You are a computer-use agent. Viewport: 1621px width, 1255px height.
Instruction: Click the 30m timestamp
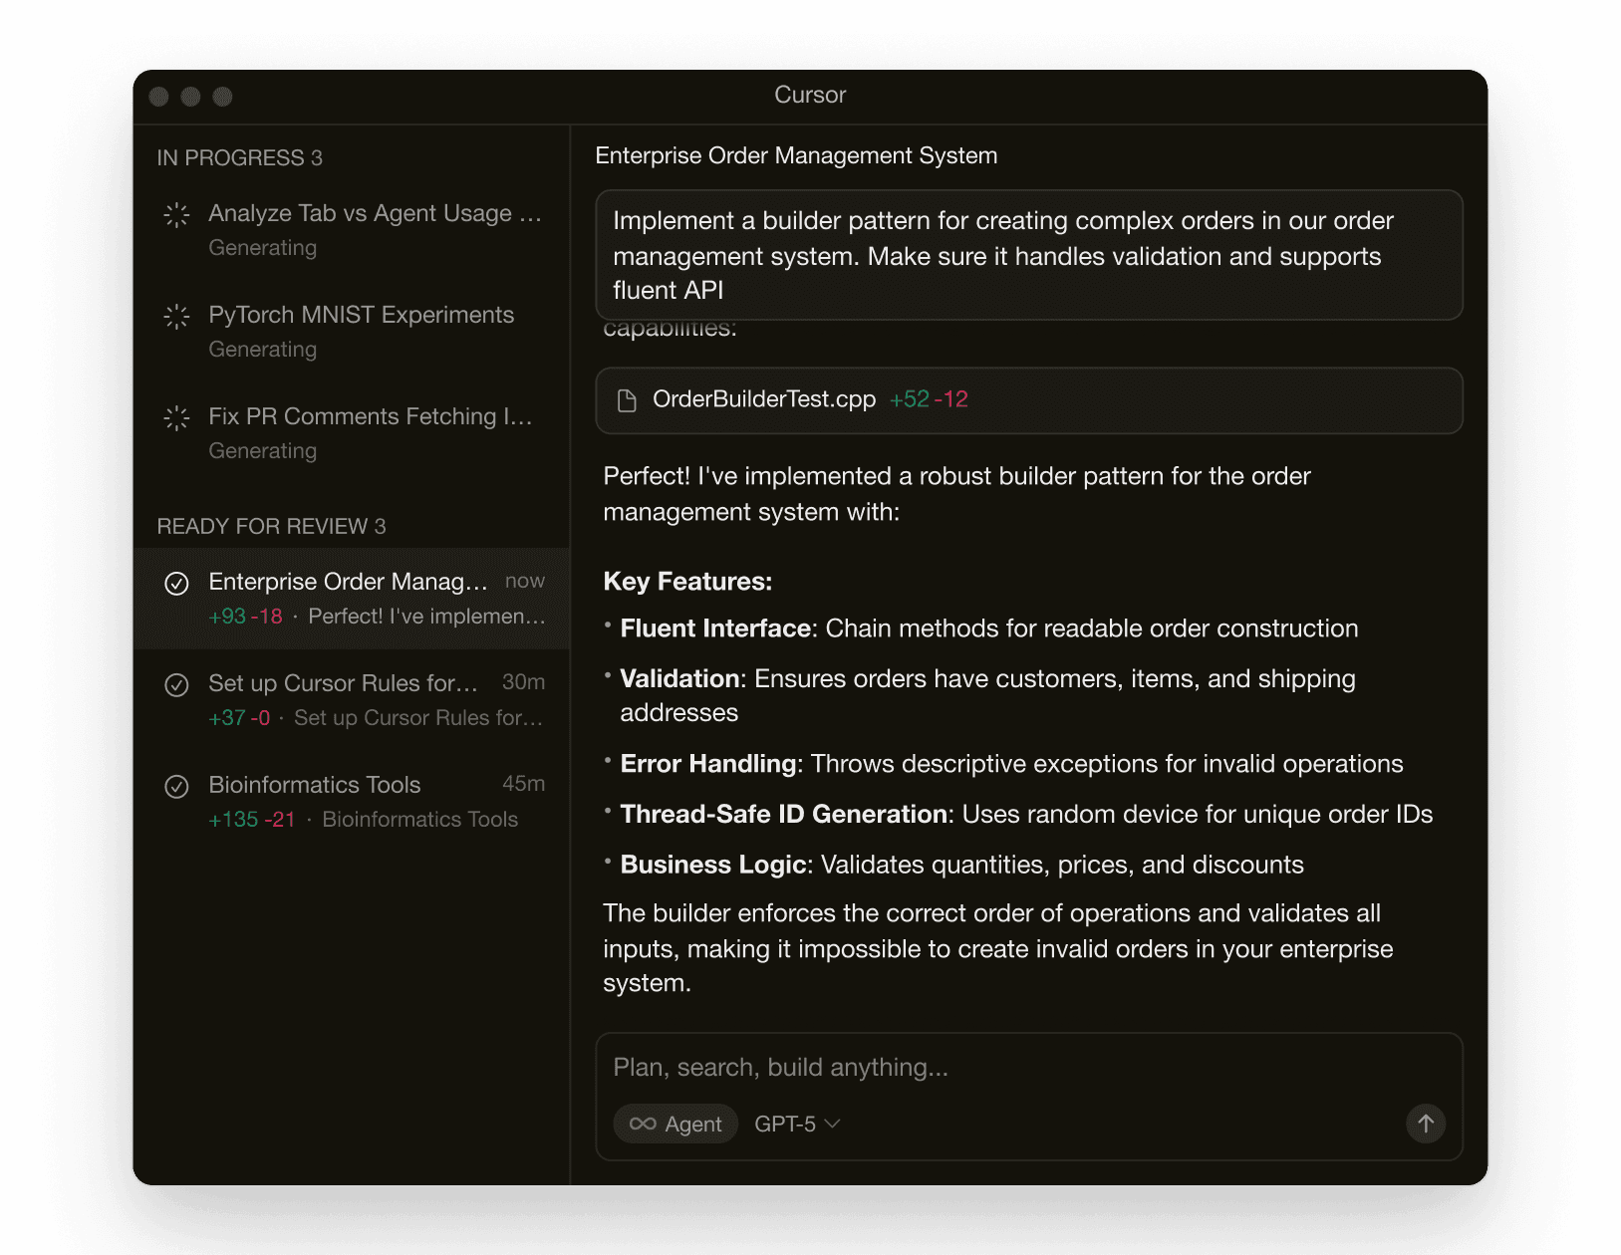523,682
